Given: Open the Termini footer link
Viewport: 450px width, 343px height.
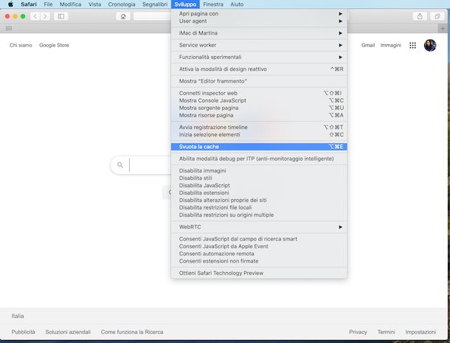Looking at the screenshot, I should pyautogui.click(x=386, y=332).
